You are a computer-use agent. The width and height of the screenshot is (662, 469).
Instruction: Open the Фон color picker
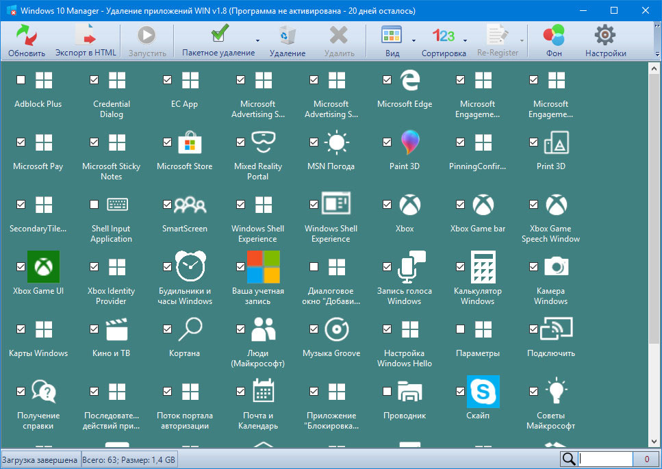[x=554, y=36]
